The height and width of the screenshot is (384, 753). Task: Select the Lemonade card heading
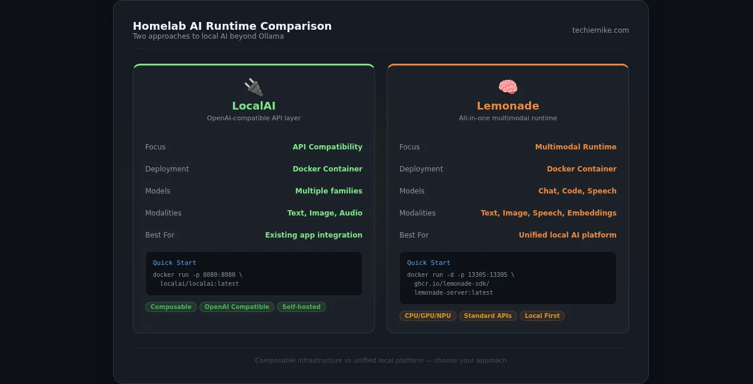pos(508,106)
